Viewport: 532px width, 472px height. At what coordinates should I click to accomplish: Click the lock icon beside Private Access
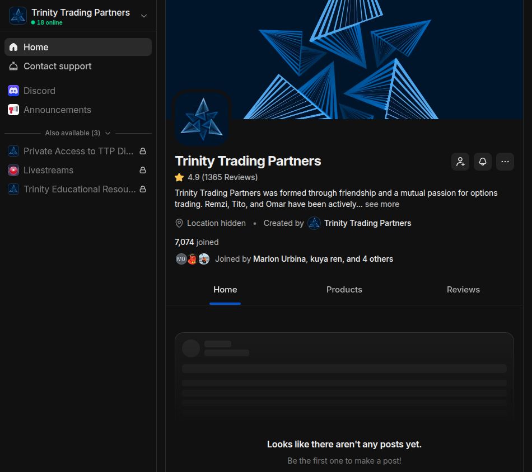click(143, 151)
